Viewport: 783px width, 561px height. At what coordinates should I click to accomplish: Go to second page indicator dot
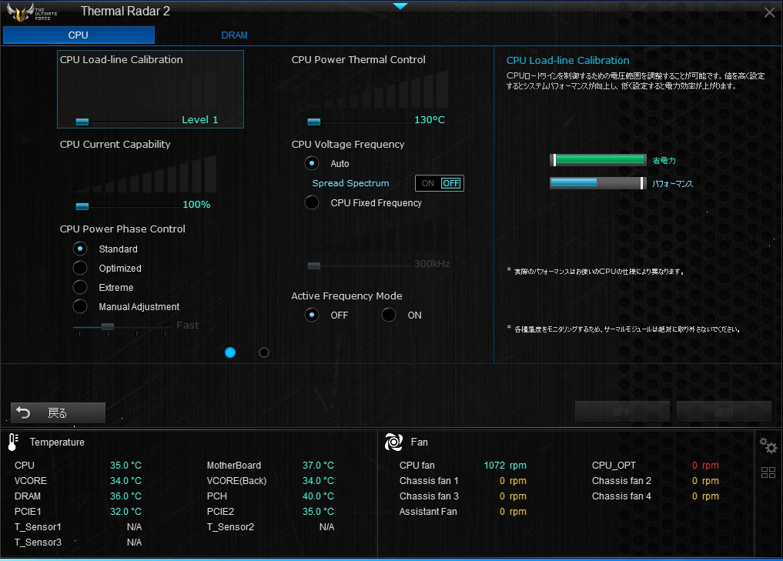[x=264, y=353]
